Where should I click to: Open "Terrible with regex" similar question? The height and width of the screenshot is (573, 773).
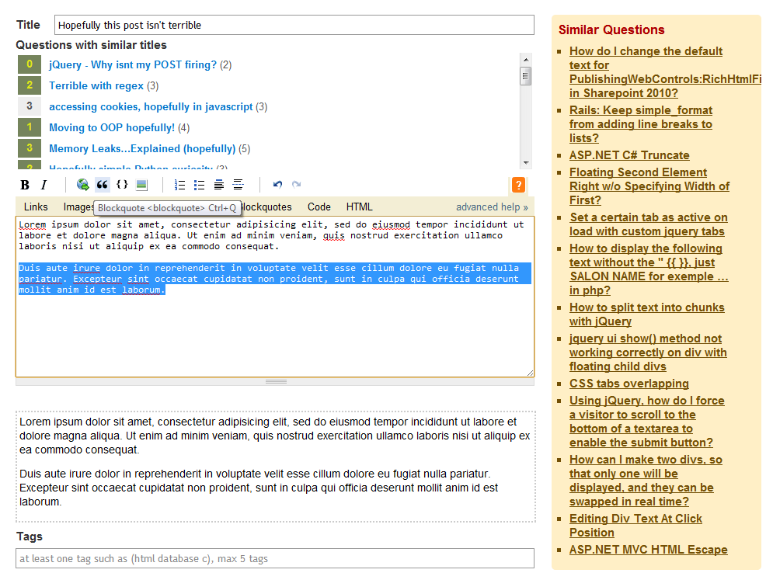[96, 85]
